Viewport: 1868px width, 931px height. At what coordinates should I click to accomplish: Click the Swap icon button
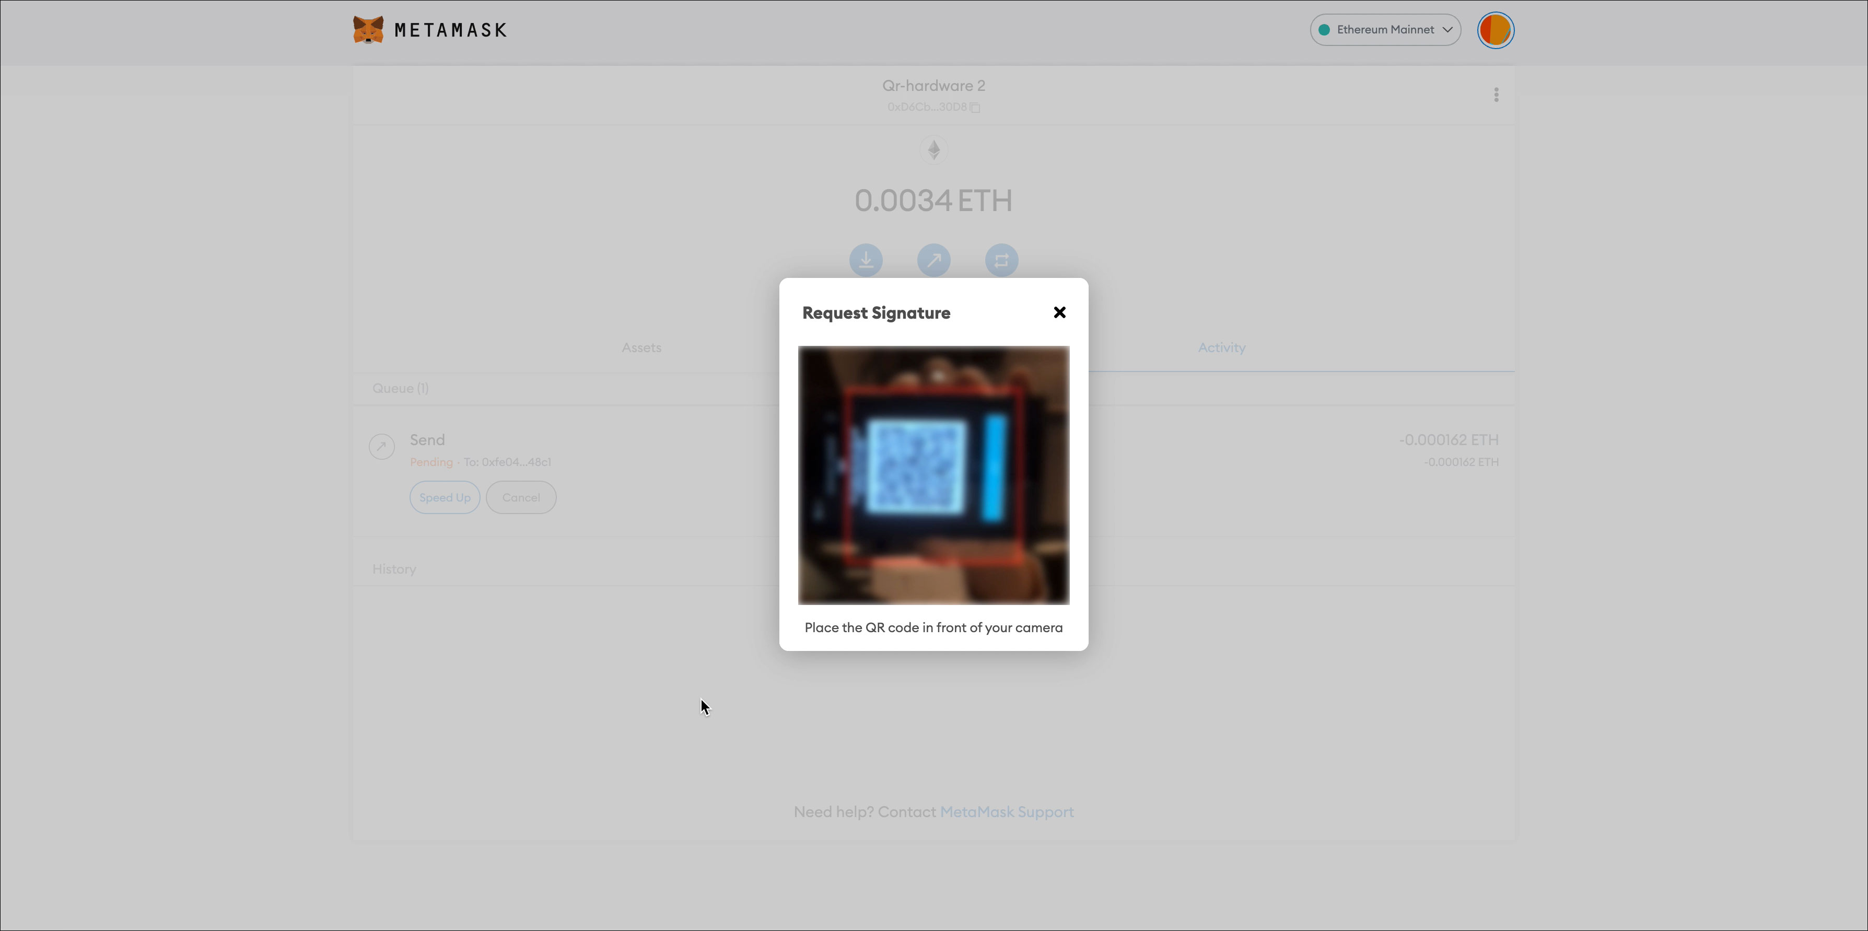click(x=1001, y=260)
